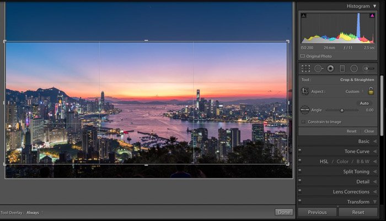Image resolution: width=386 pixels, height=221 pixels.
Task: Switch to the B & W tab
Action: click(362, 162)
